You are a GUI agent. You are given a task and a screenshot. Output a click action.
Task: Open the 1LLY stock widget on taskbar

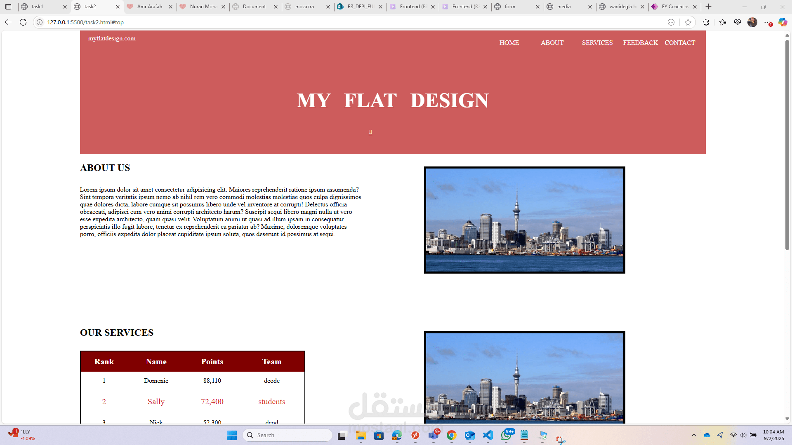(22, 435)
